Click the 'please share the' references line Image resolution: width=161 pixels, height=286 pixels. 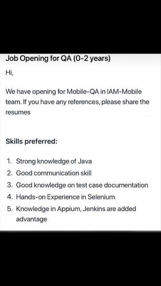click(77, 102)
